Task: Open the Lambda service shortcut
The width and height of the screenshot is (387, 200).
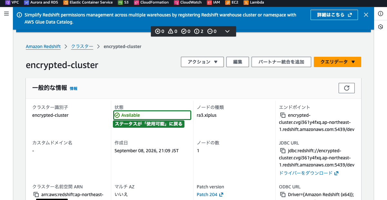Action: tap(254, 3)
